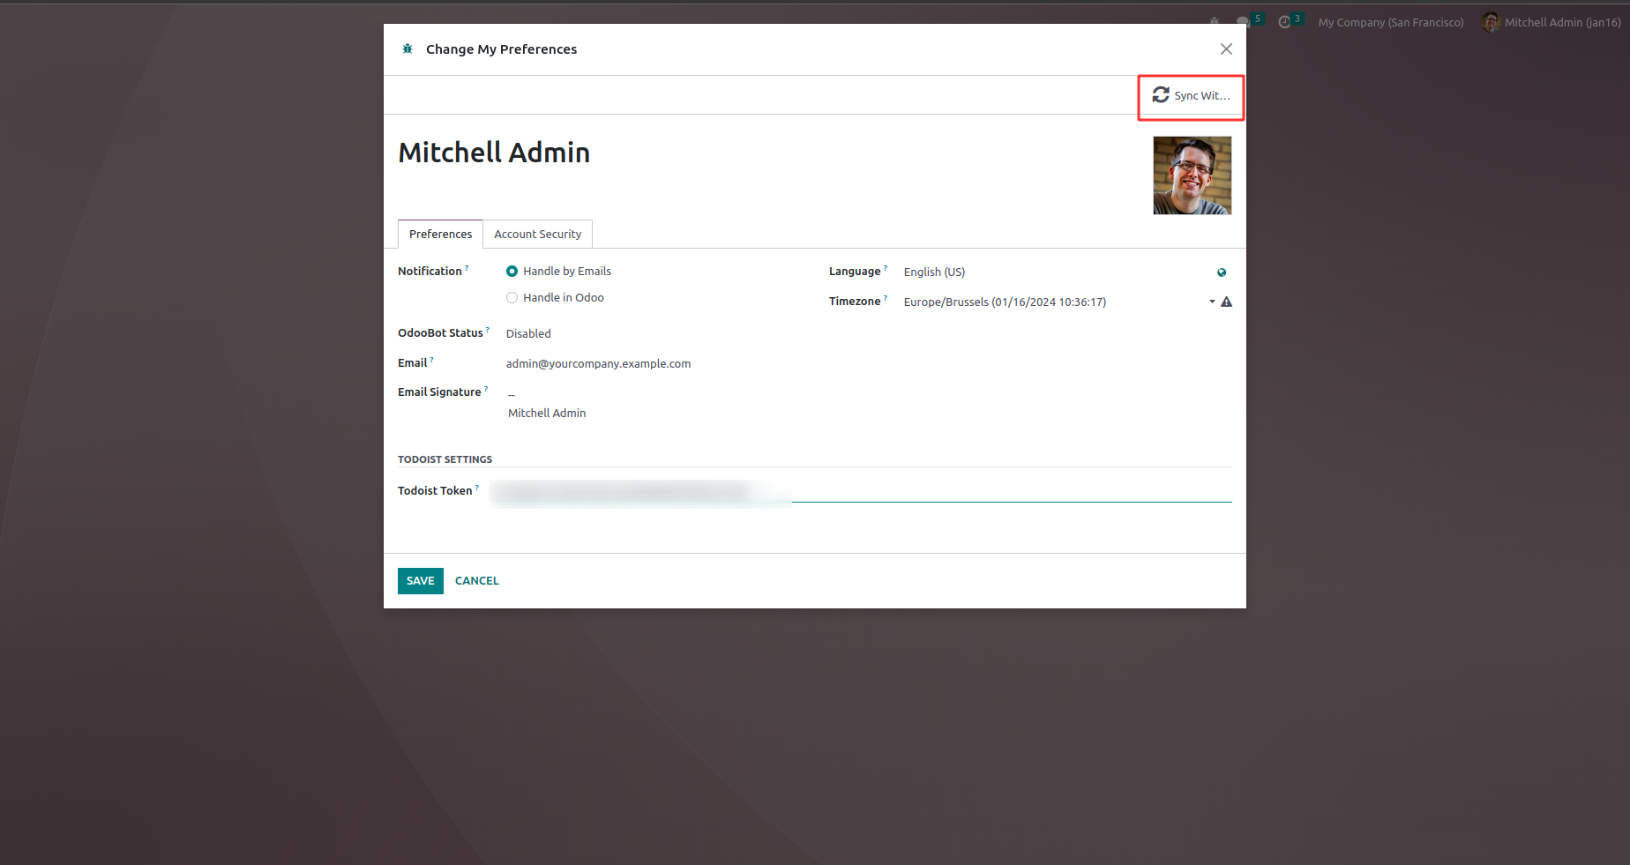Open the conversations chat bubble icon
Screen dimensions: 1630x865
click(1243, 22)
